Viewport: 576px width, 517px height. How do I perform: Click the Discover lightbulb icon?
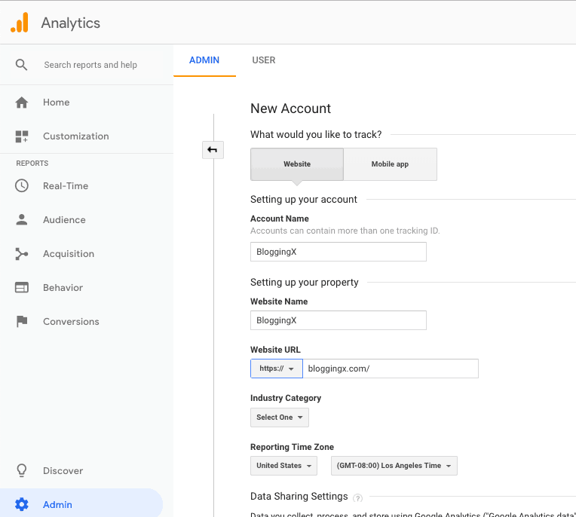pos(22,471)
